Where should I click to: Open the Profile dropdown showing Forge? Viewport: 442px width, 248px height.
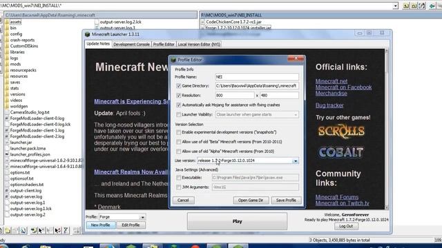coord(142,217)
